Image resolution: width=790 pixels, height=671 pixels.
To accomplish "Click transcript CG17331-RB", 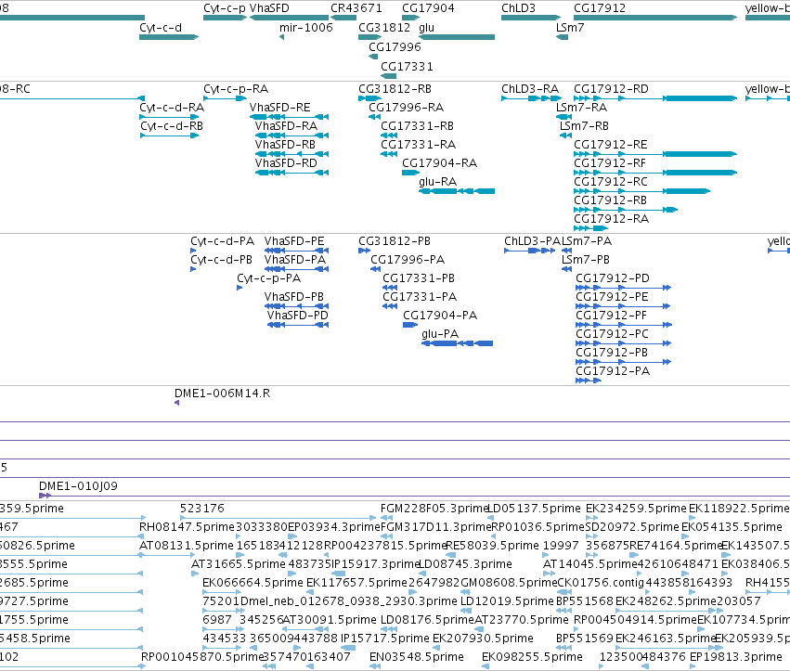I will (x=389, y=135).
